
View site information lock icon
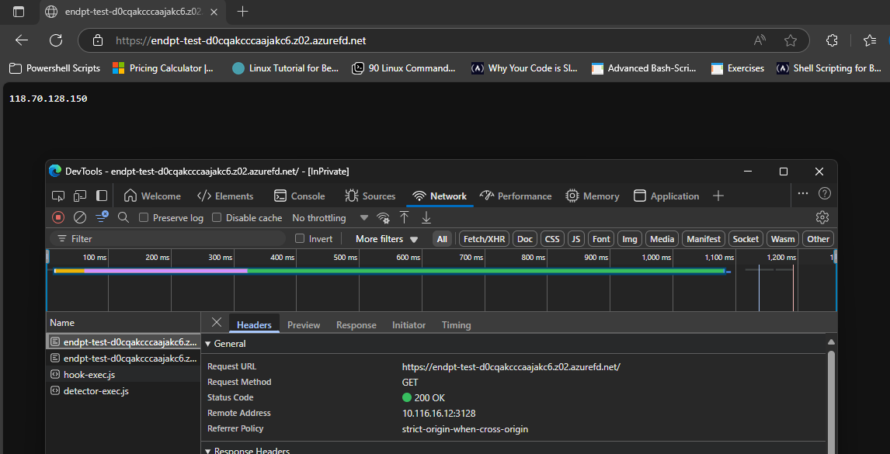click(x=98, y=40)
